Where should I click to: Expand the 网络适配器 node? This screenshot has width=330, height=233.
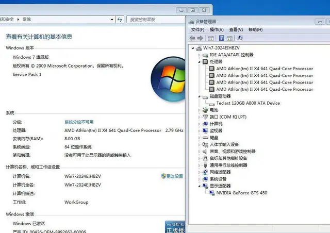[199, 172]
